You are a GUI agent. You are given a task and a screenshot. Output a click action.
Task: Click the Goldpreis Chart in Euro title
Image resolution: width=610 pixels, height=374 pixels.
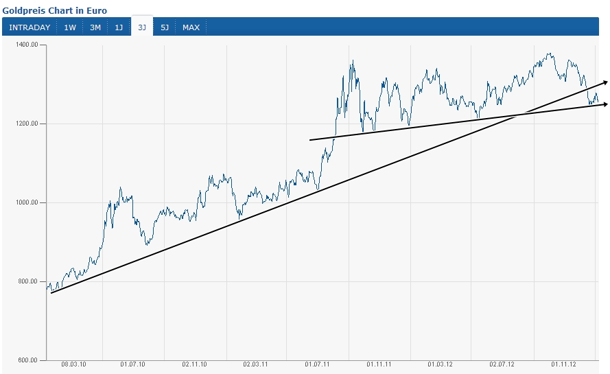[x=54, y=11]
